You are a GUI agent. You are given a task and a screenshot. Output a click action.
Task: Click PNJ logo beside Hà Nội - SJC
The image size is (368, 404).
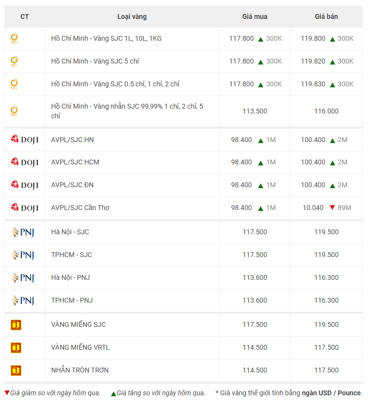22,232
